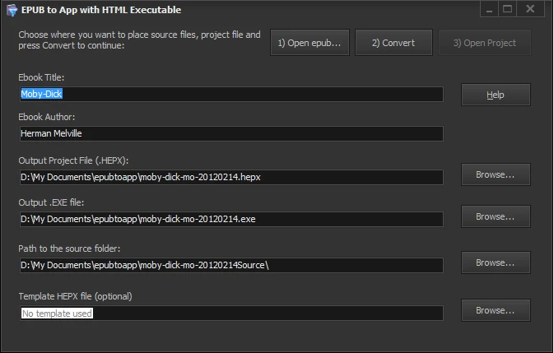Browse for the Output .EXE file
Screen dimensions: 554x353
click(x=495, y=216)
